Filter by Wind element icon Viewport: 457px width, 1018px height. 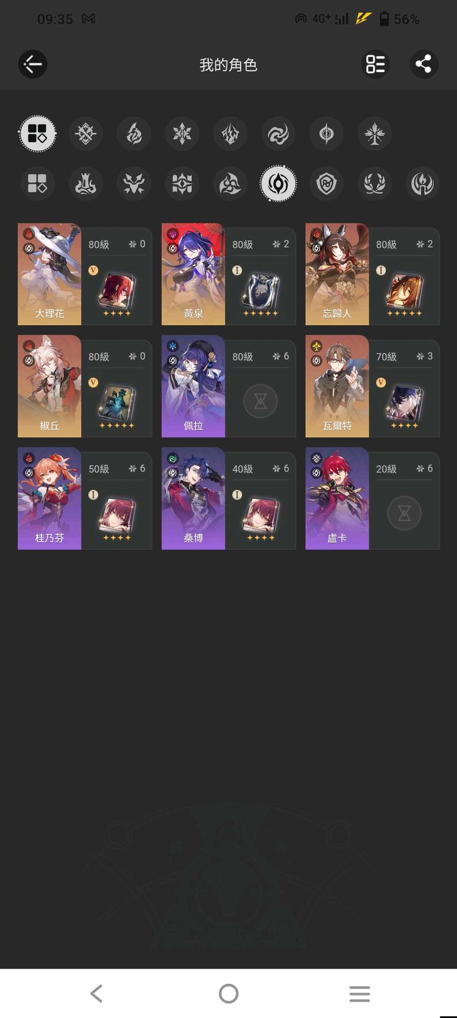coord(278,134)
